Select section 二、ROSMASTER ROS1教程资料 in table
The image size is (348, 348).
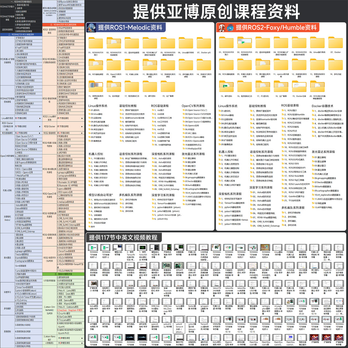[21, 35]
